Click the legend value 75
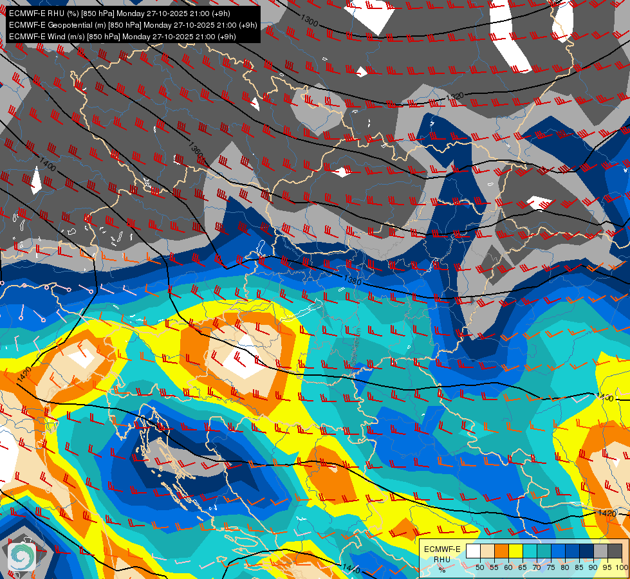The image size is (630, 579). [551, 567]
